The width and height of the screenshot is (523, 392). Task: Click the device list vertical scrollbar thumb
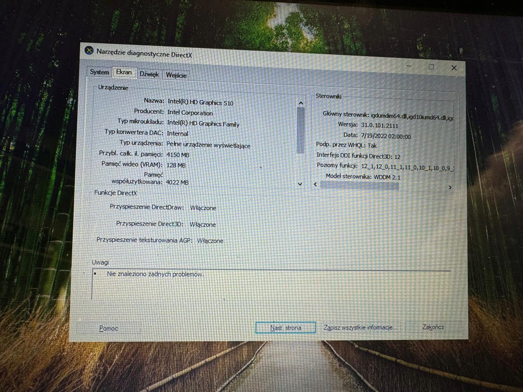tap(301, 130)
